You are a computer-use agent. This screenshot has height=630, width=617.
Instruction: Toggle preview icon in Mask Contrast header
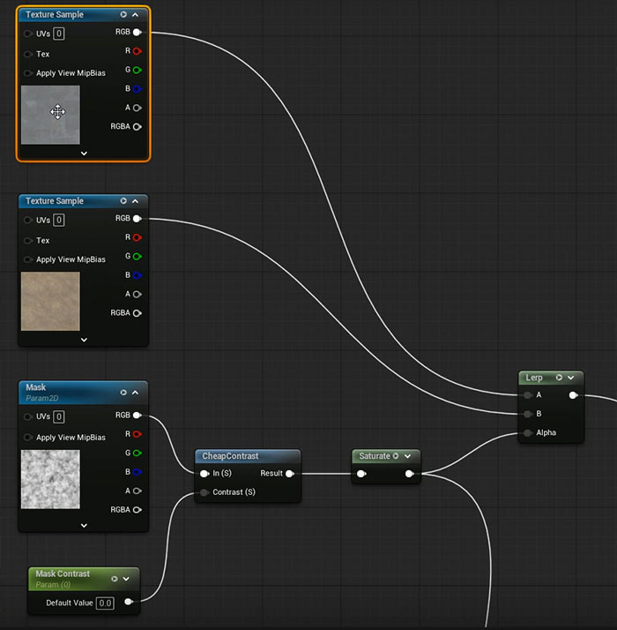(x=115, y=579)
